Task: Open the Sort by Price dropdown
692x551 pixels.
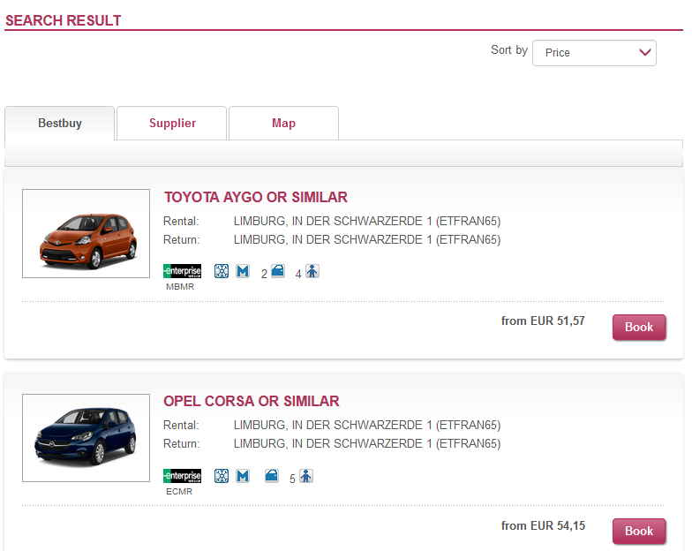Action: coord(594,53)
